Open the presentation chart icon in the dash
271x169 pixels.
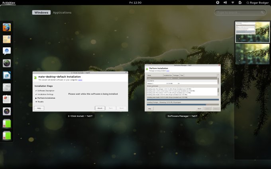7,99
